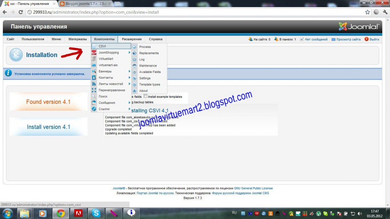Open Форум русской поддержки Joomla! CMS

[240, 193]
